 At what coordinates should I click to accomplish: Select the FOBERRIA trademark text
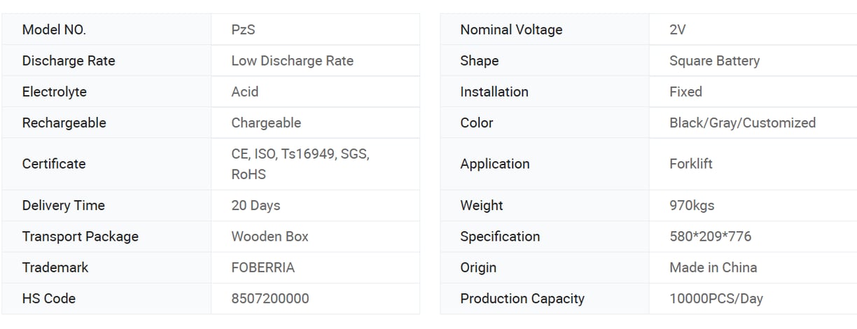263,267
